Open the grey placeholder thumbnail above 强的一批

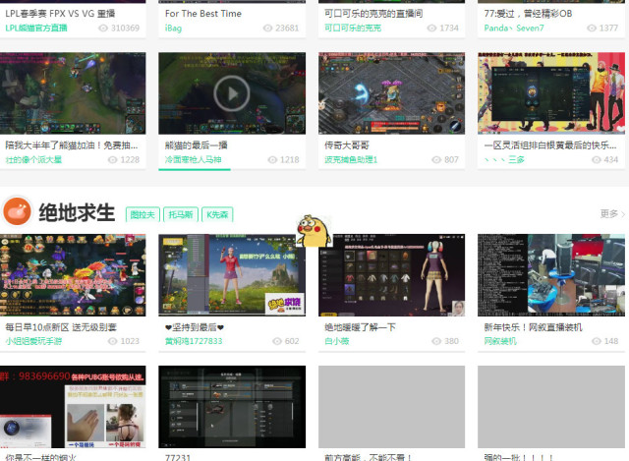click(x=551, y=406)
